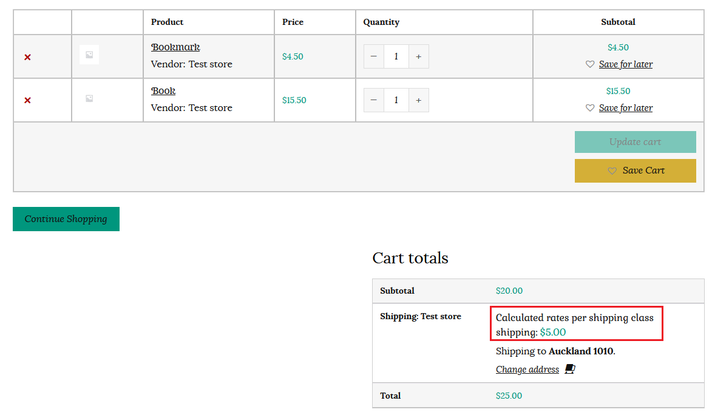Save Book for later link
Viewport: 712px width, 412px height.
tap(626, 108)
